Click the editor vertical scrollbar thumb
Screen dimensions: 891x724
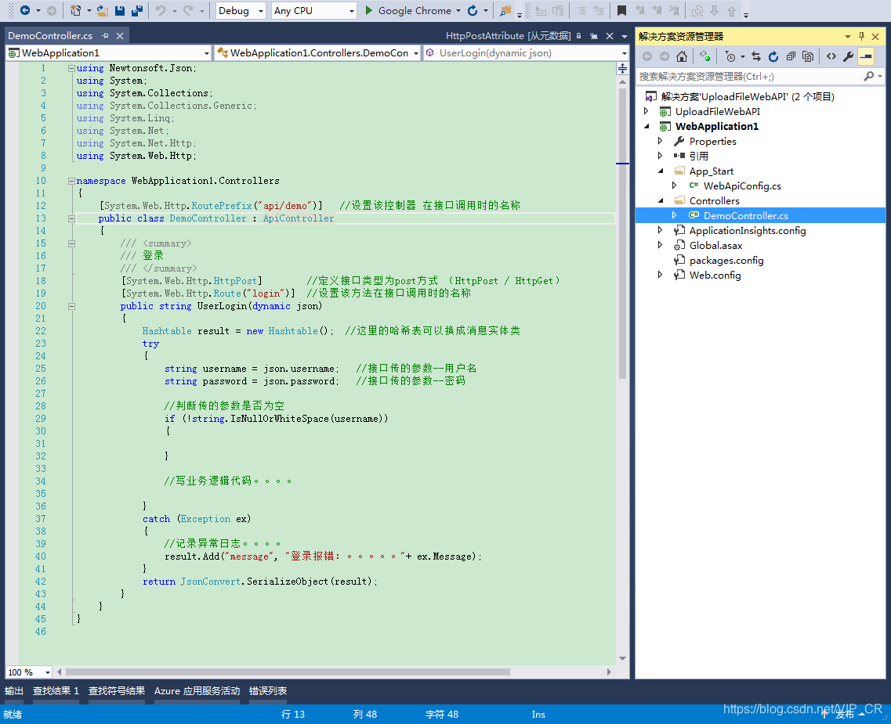pos(623,234)
